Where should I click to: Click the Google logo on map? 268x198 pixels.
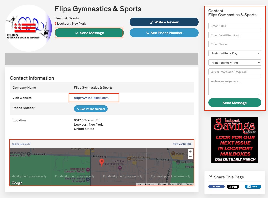click(17, 183)
